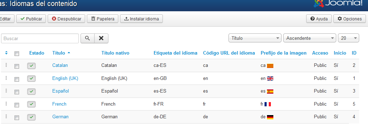Image resolution: width=368 pixels, height=138 pixels.
Task: Tick the checkbox for English (UK) row
Action: [17, 79]
